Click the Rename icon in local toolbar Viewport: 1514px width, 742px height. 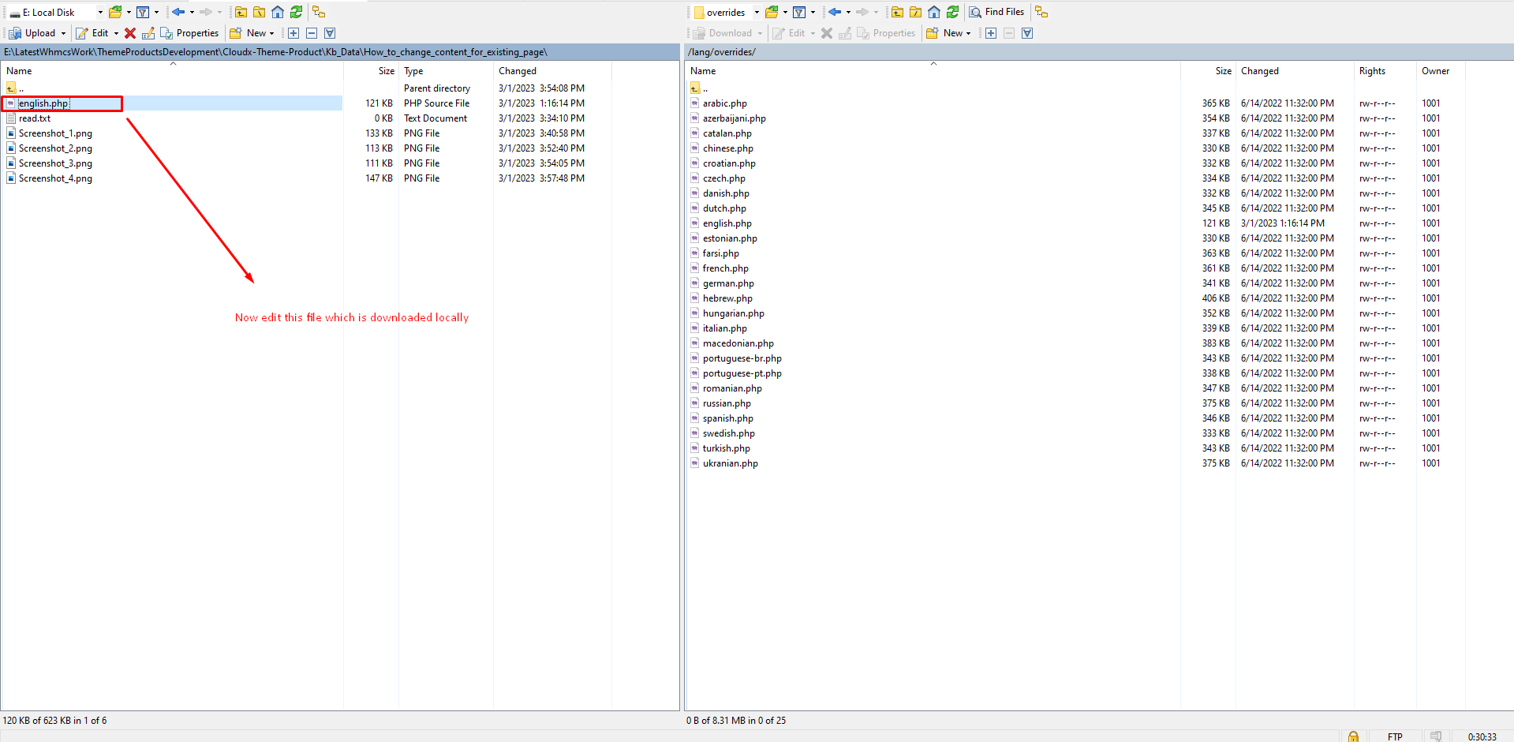[x=148, y=33]
